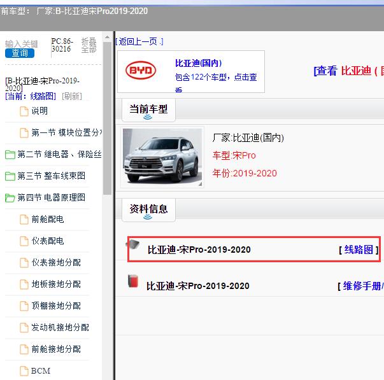This screenshot has height=380, width=384.
Task: Open the 说明 document item
Action: tap(39, 111)
